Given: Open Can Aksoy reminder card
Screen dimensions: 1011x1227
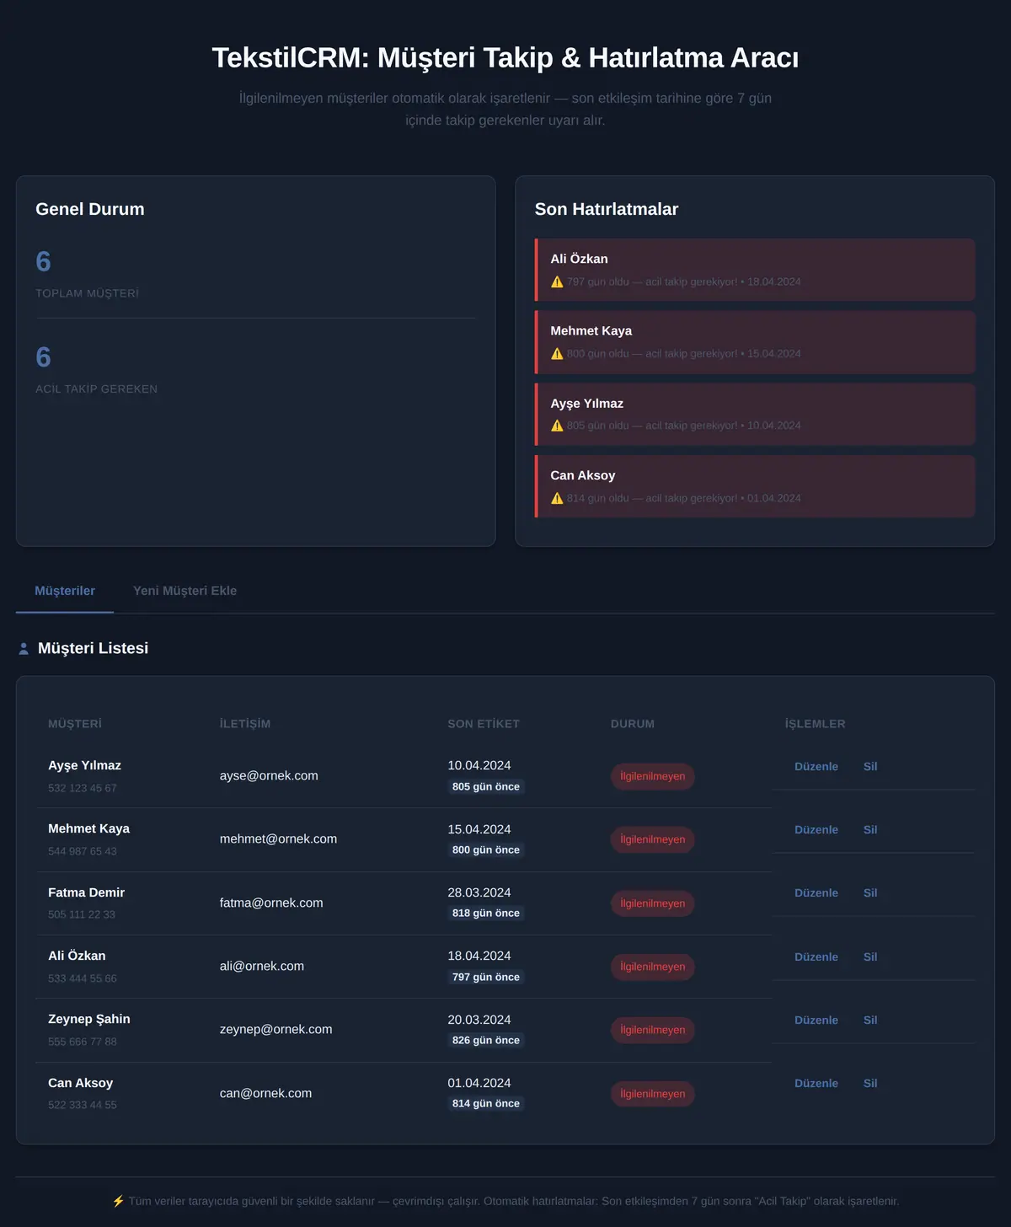Looking at the screenshot, I should pyautogui.click(x=755, y=486).
